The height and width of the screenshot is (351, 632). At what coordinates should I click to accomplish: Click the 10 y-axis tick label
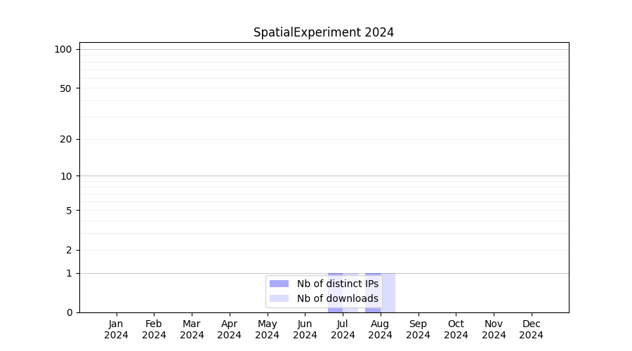(66, 176)
